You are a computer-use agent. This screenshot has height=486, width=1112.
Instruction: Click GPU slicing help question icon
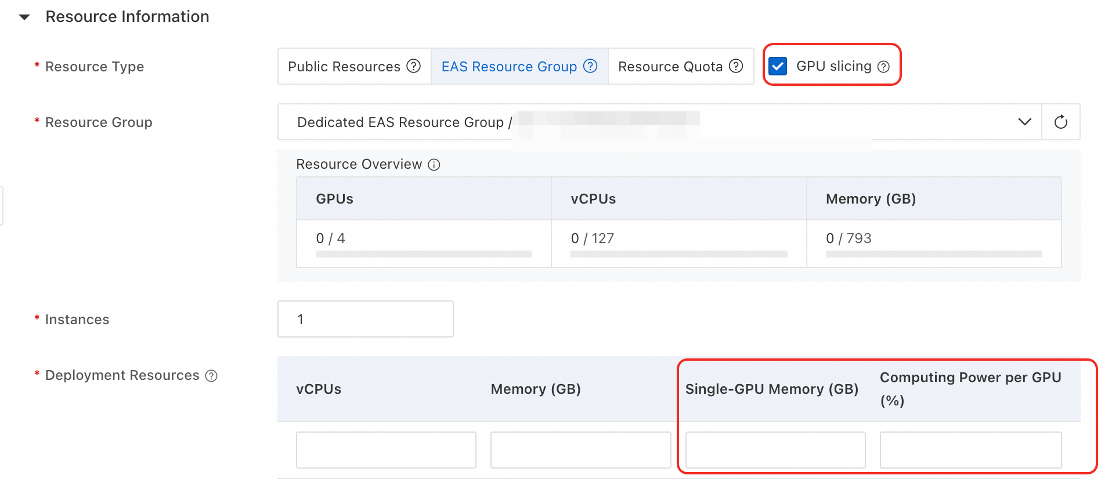tap(883, 67)
